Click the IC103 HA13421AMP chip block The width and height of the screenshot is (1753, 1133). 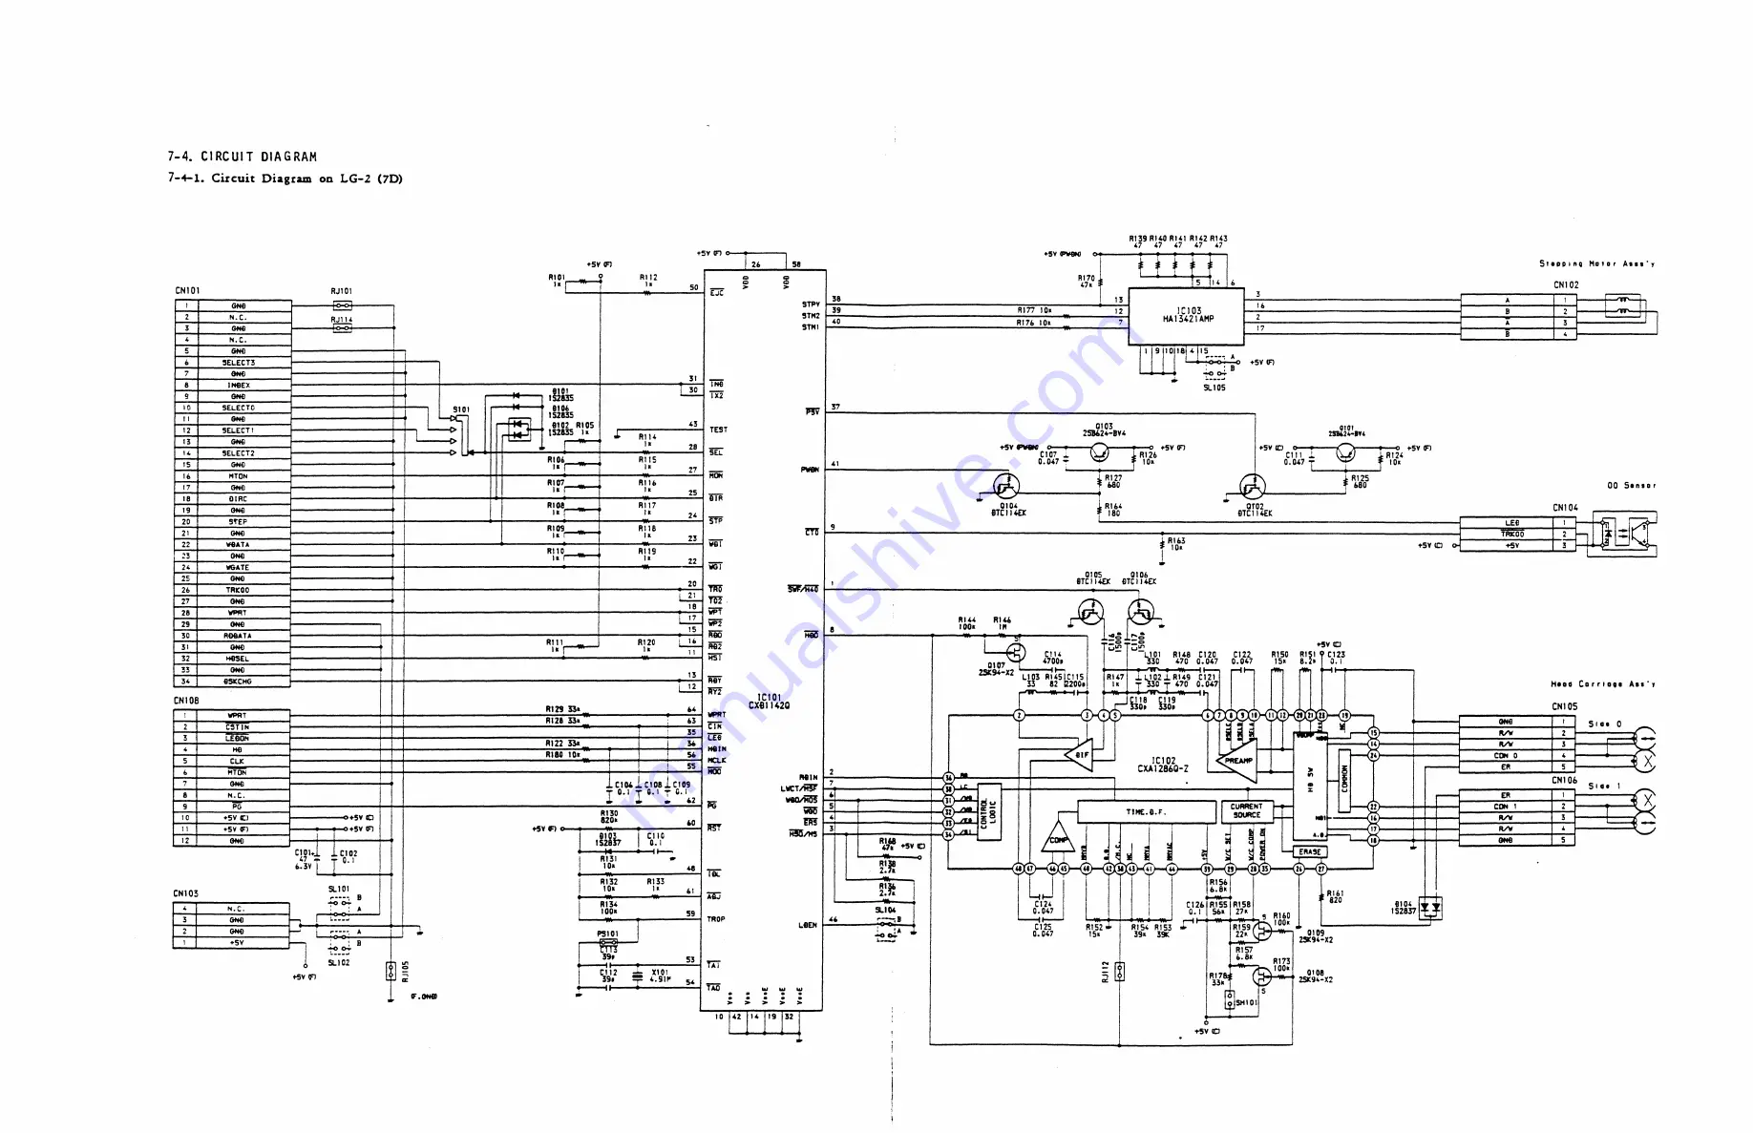1187,316
